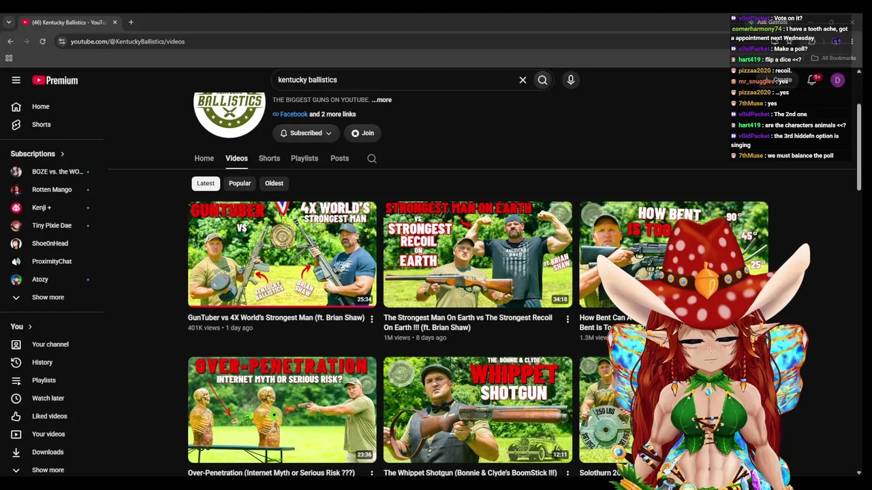Open ProximityChat subscription

[x=50, y=261]
